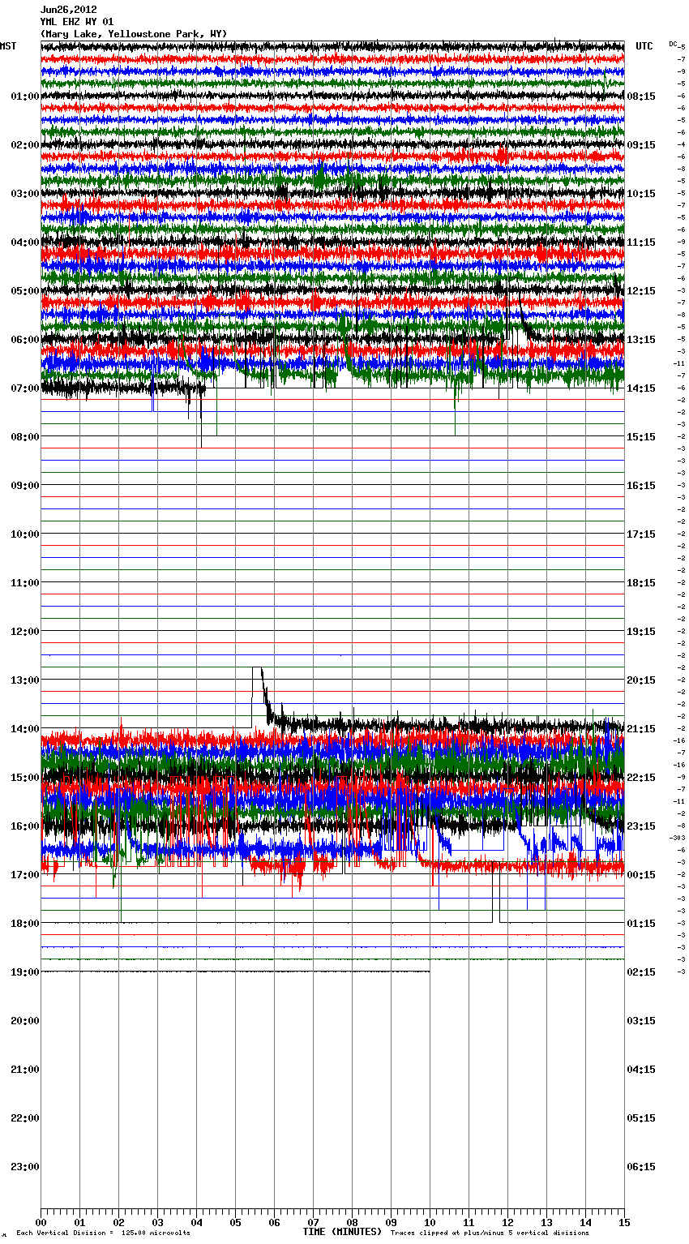Click the date label Jun26,2012

[69, 10]
